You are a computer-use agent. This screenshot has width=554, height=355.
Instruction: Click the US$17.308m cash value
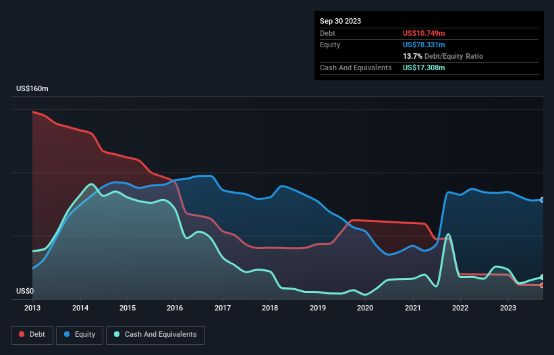tap(424, 67)
